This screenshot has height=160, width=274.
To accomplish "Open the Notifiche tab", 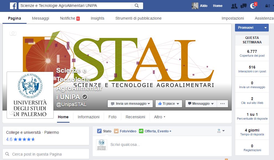I will coord(70,18).
